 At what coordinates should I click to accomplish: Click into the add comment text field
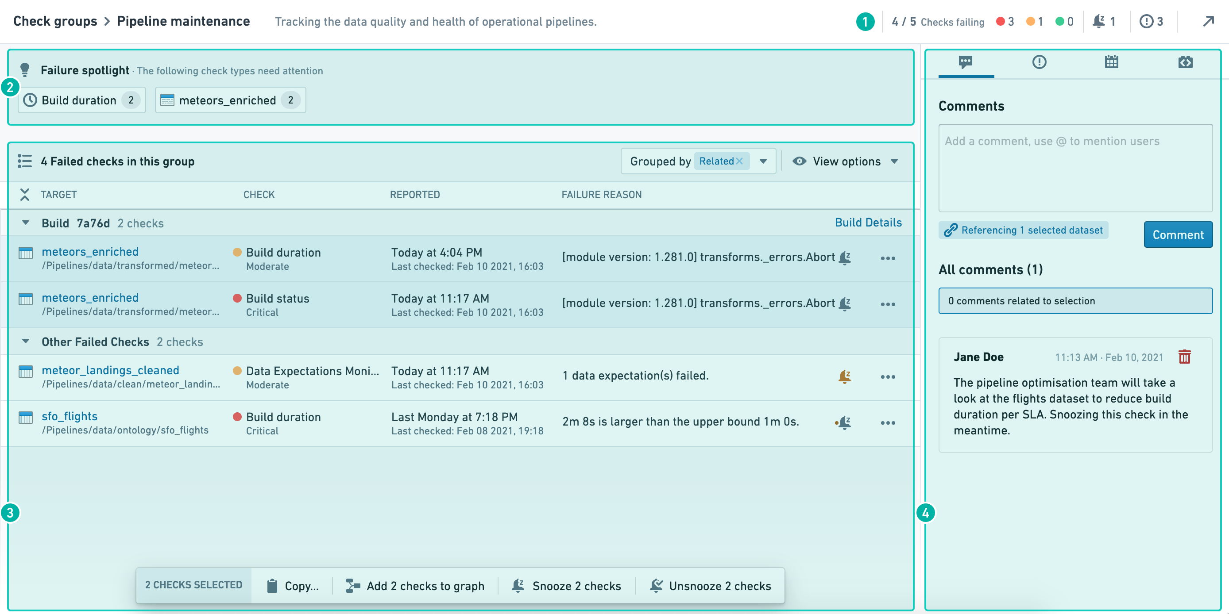[1075, 168]
